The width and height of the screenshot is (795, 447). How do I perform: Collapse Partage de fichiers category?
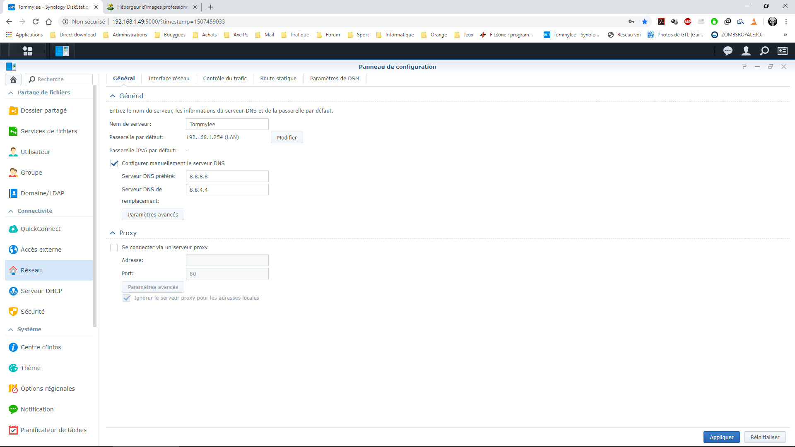(x=11, y=93)
